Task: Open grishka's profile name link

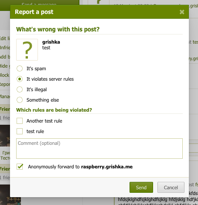Action: click(51, 42)
